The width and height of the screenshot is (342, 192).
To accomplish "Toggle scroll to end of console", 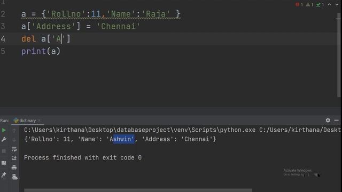I will [x=14, y=158].
